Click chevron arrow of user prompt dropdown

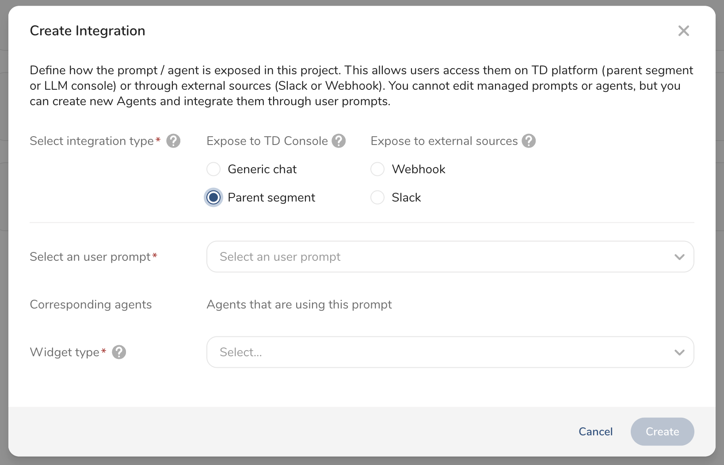679,257
